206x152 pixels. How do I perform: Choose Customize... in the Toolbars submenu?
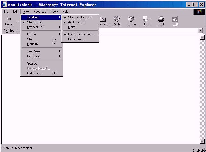[80, 39]
